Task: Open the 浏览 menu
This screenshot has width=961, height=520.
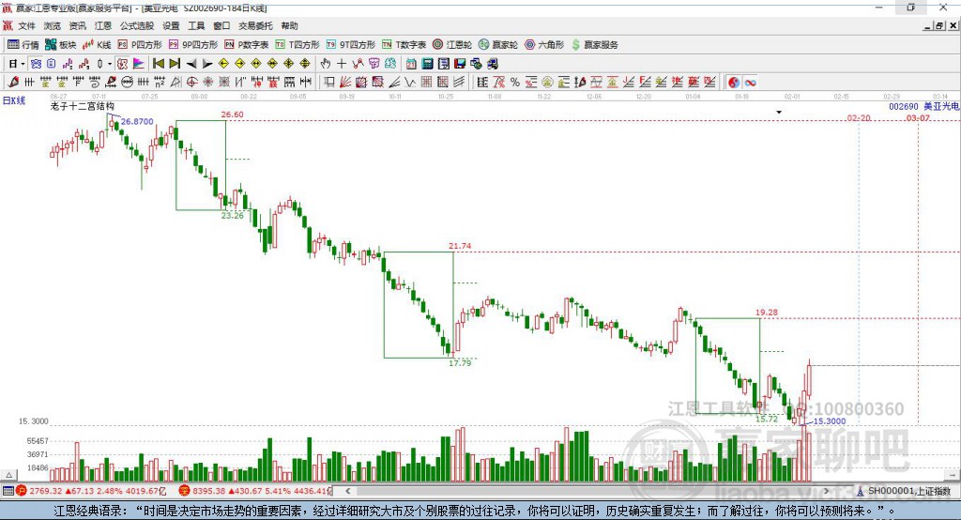Action: (x=53, y=25)
